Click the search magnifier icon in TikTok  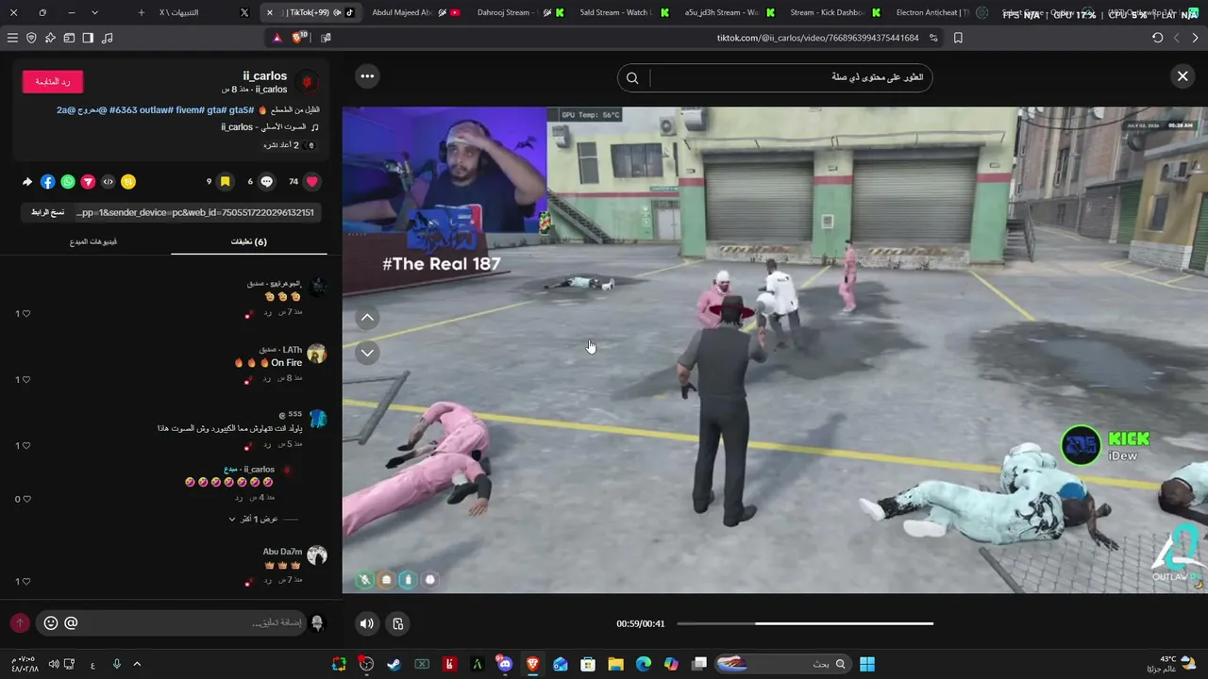click(632, 78)
